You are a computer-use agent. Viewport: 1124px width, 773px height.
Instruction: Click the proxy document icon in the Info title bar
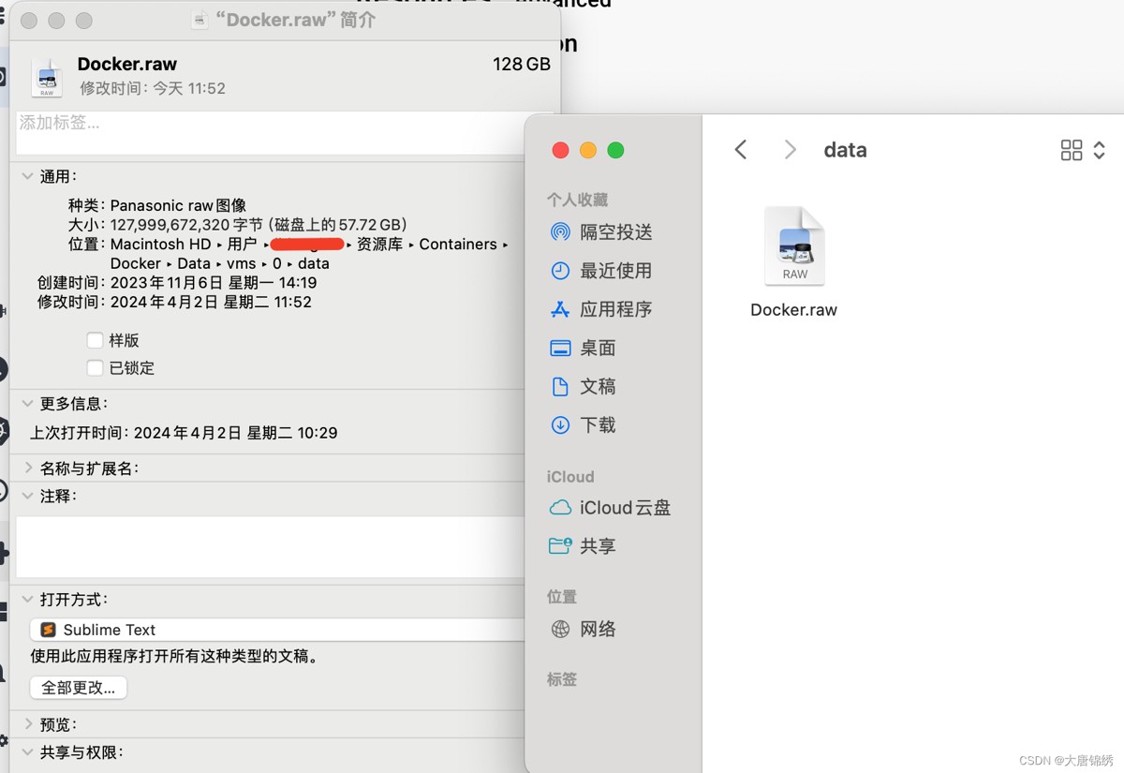[x=200, y=20]
